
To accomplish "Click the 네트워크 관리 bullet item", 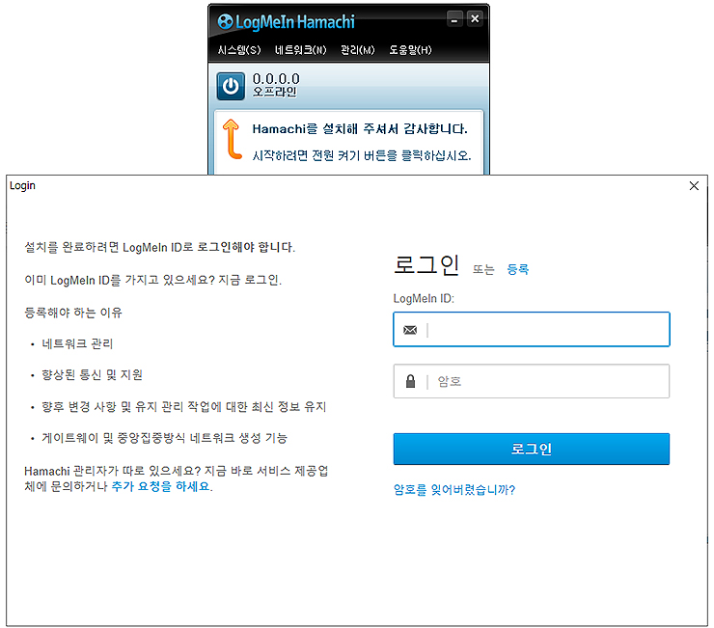I will (77, 343).
